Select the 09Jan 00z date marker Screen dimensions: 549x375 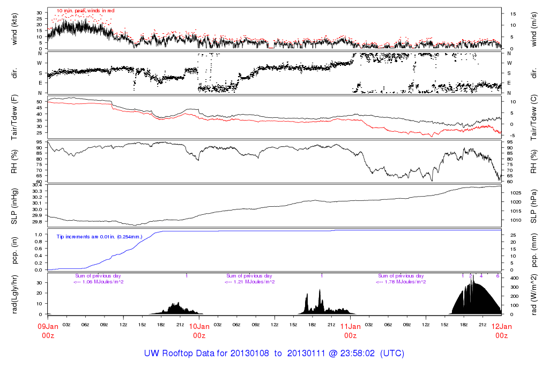(48, 330)
